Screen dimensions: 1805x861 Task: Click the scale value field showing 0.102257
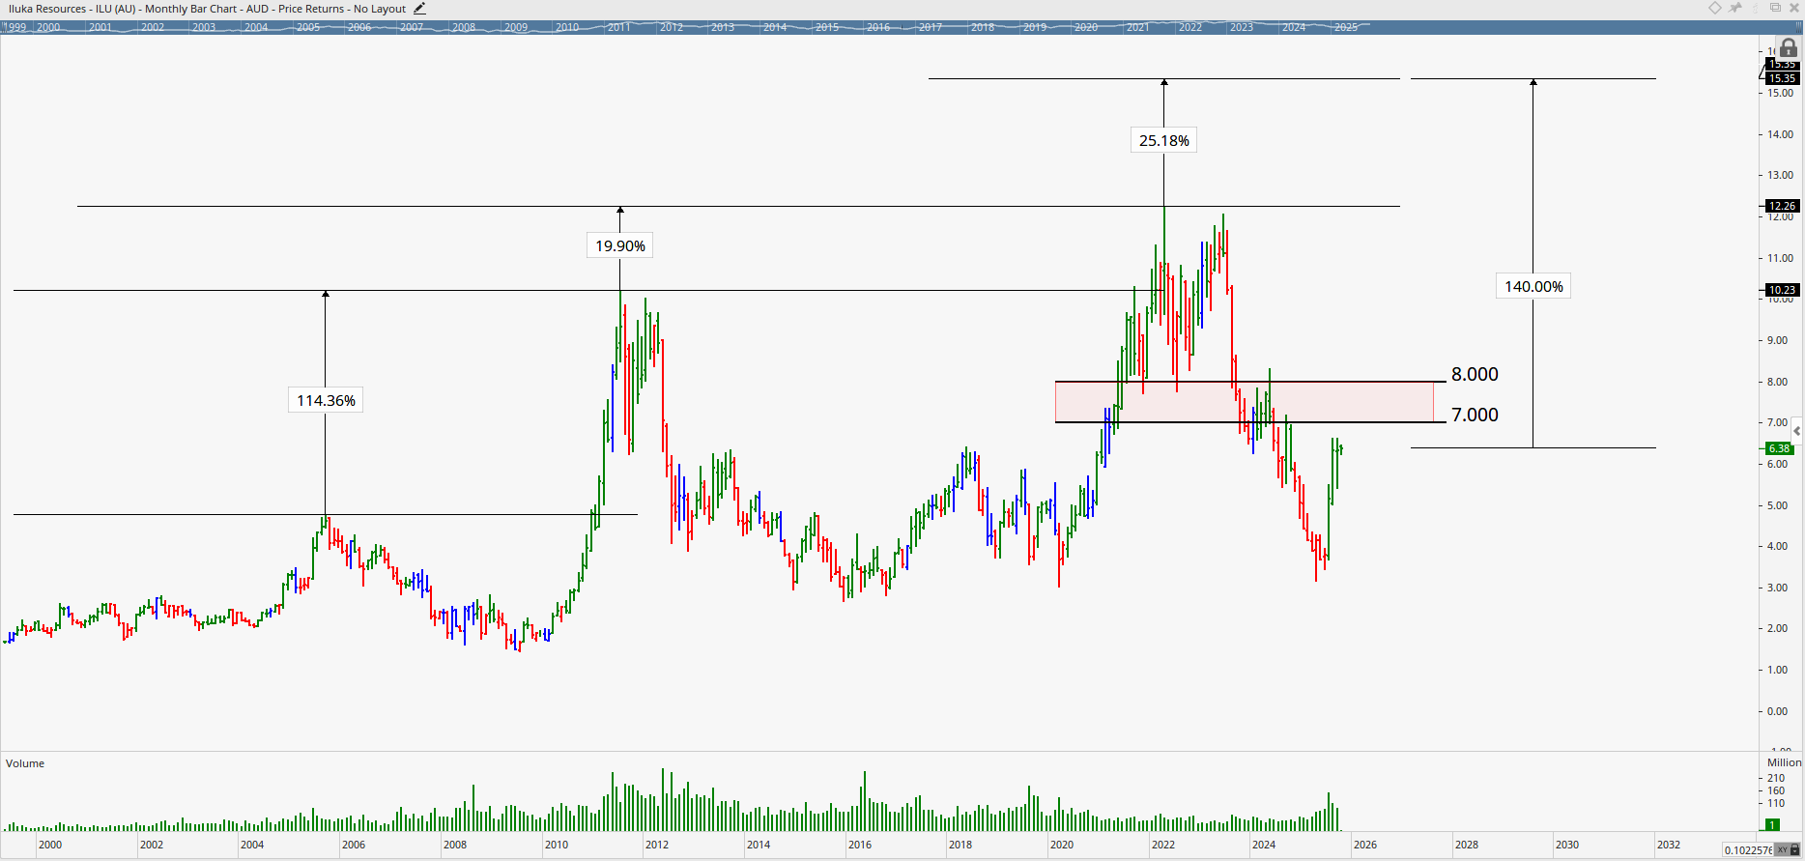coord(1748,850)
